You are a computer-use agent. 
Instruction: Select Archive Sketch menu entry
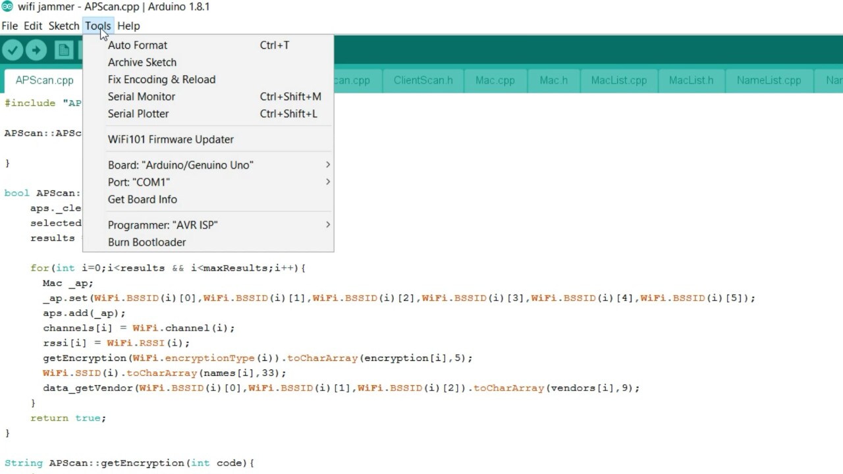tap(208, 62)
